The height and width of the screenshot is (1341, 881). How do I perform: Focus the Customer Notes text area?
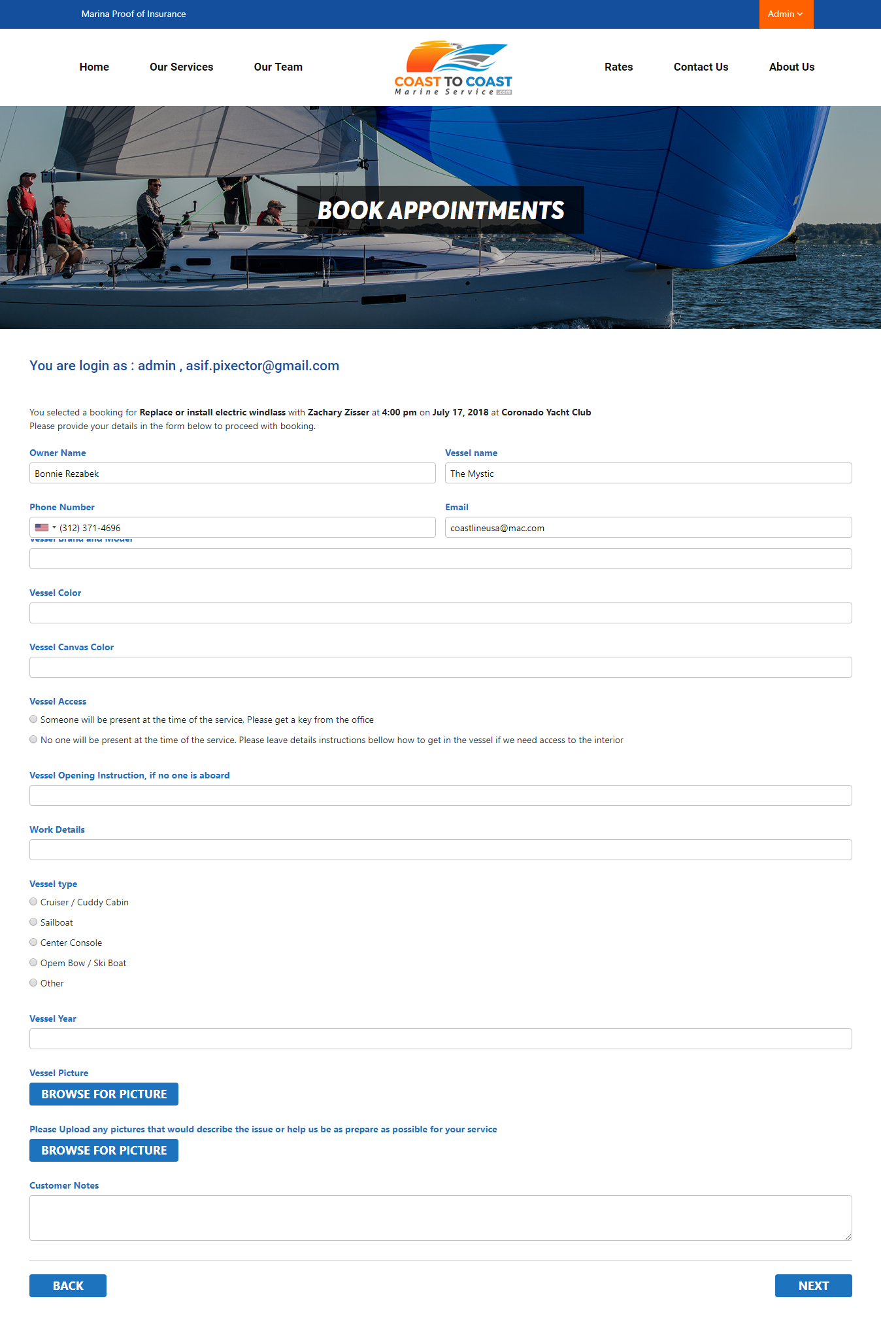(x=440, y=1217)
